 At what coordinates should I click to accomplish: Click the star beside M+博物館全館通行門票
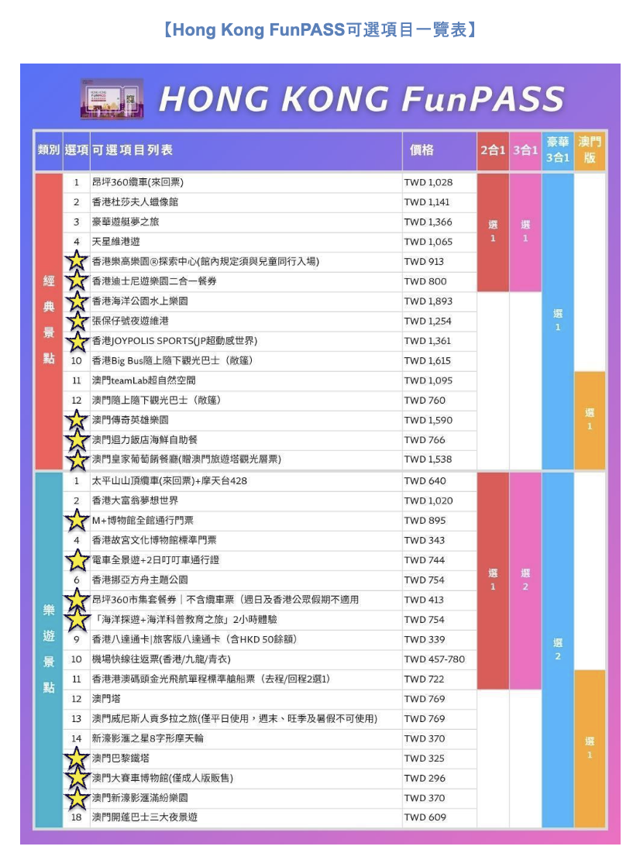pyautogui.click(x=77, y=520)
